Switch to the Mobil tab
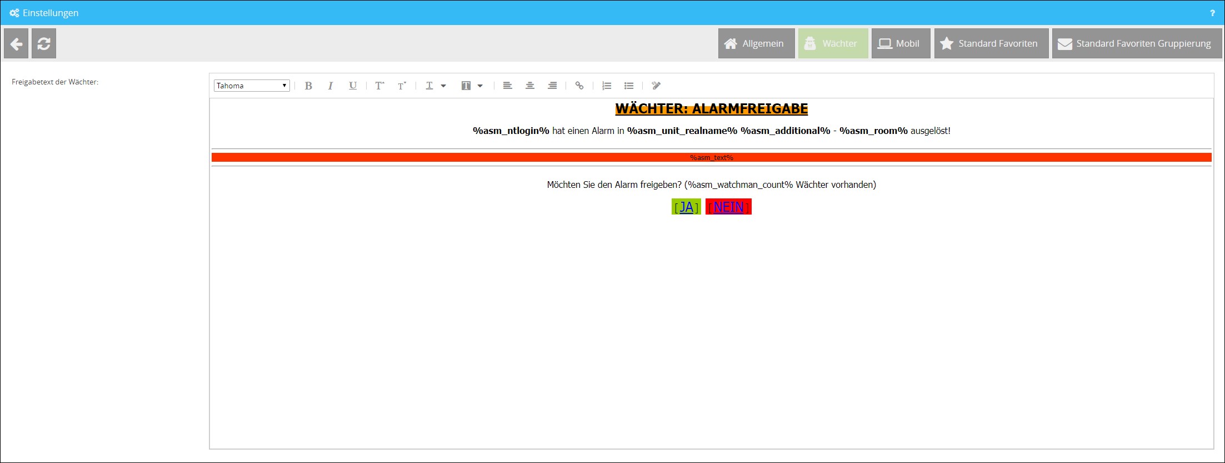Image resolution: width=1225 pixels, height=463 pixels. 901,43
